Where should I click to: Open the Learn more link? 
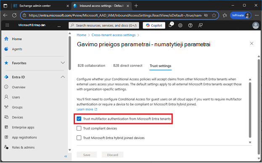click(x=87, y=109)
